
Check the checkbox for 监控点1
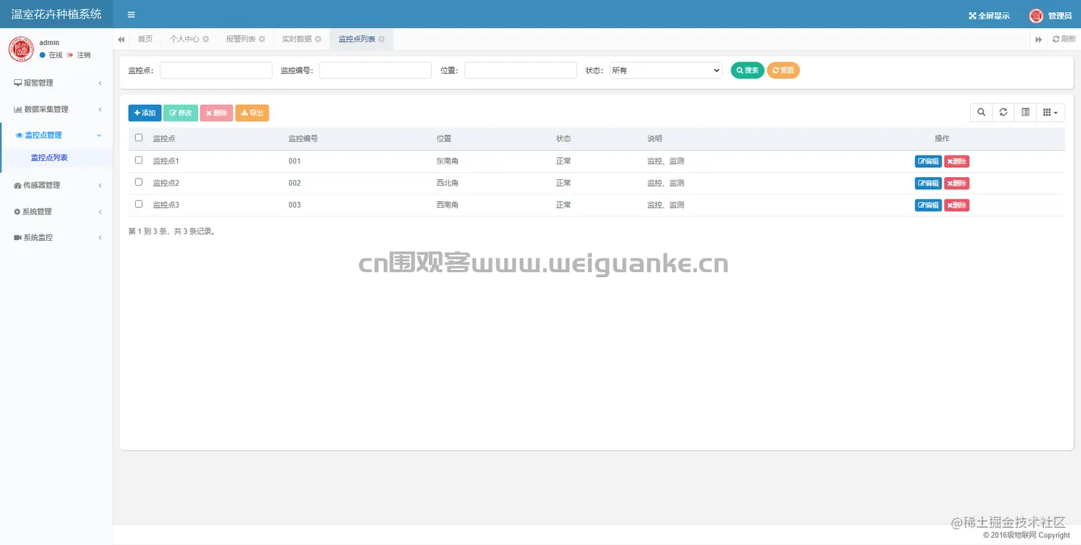(139, 160)
